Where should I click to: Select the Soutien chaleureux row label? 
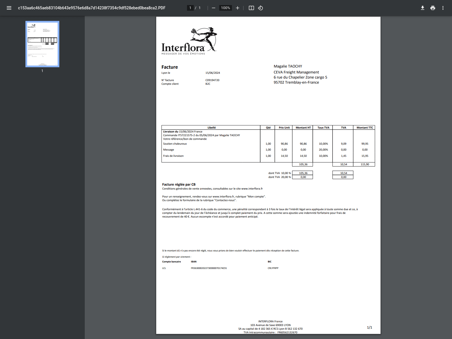[x=175, y=144]
